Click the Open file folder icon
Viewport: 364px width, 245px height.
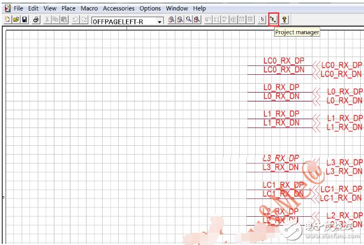[x=16, y=19]
